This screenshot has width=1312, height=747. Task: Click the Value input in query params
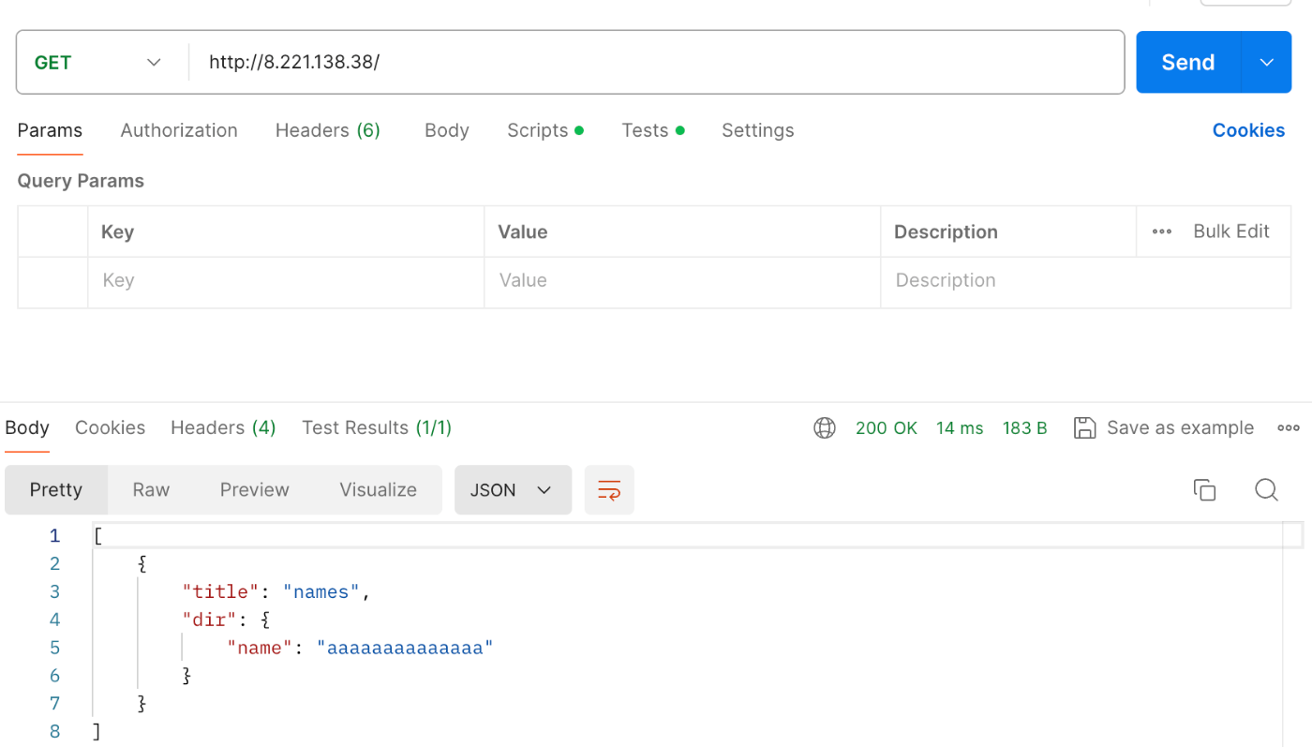click(x=682, y=280)
